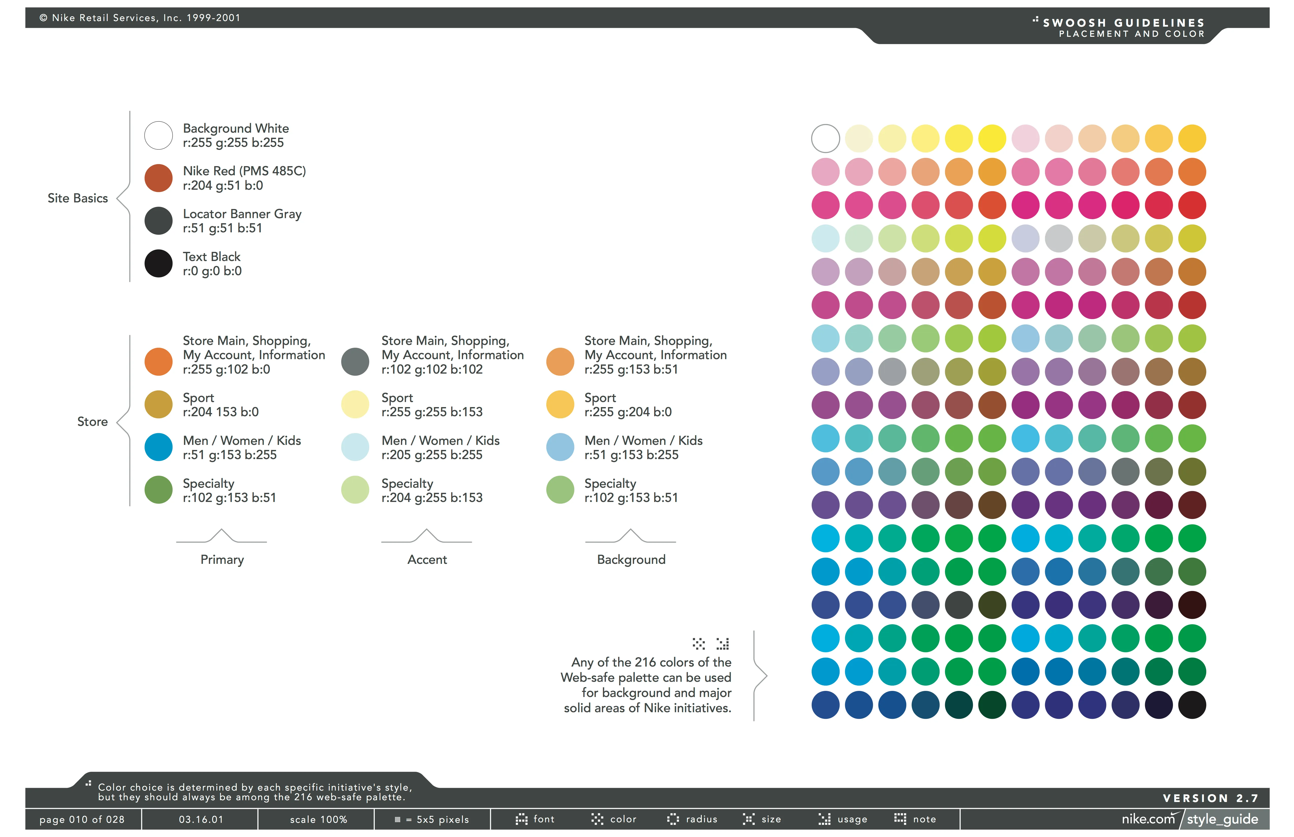
Task: Click 'scale 100%' in the footer
Action: tap(319, 819)
